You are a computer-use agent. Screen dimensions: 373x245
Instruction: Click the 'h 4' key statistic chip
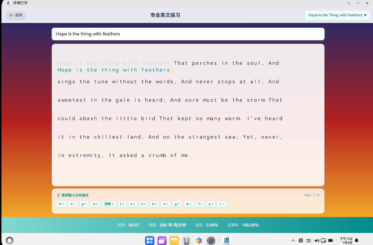coord(154,204)
